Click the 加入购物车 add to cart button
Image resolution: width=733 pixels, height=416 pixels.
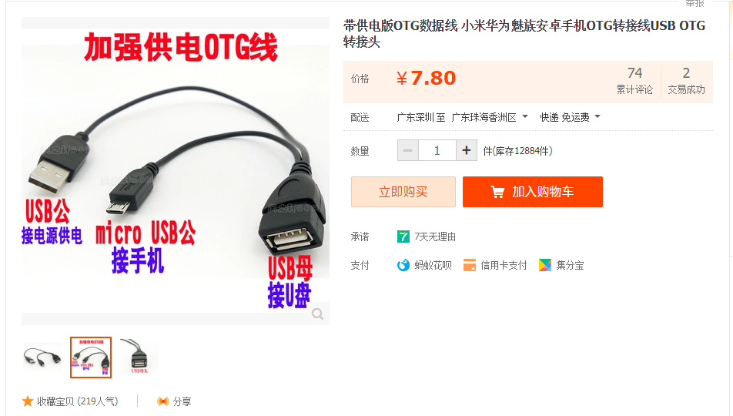click(533, 192)
